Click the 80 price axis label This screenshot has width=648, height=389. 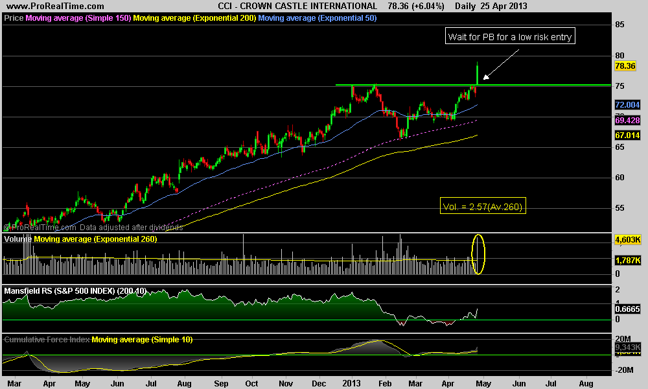pos(619,55)
